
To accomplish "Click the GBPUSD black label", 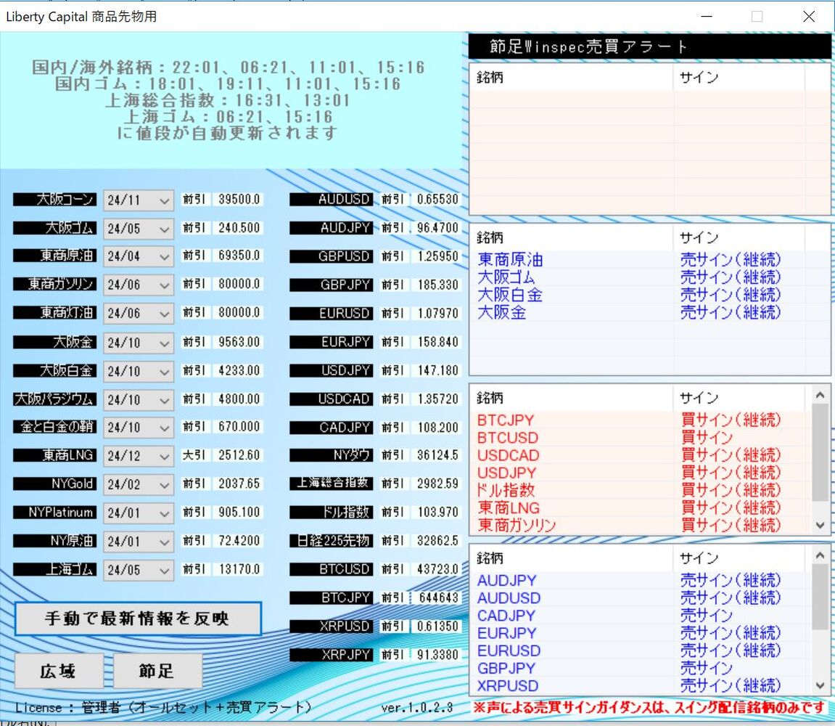I will point(332,256).
